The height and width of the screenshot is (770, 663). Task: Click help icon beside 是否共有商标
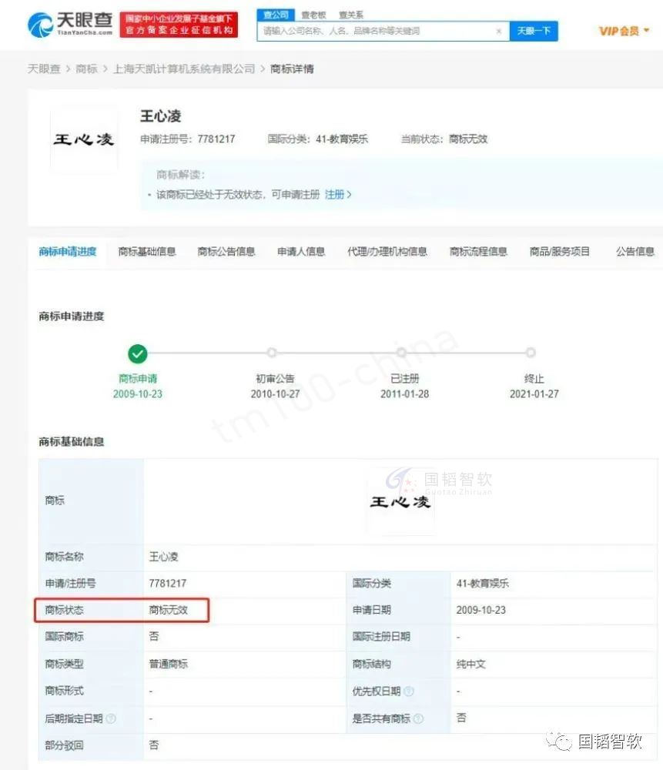coord(418,719)
